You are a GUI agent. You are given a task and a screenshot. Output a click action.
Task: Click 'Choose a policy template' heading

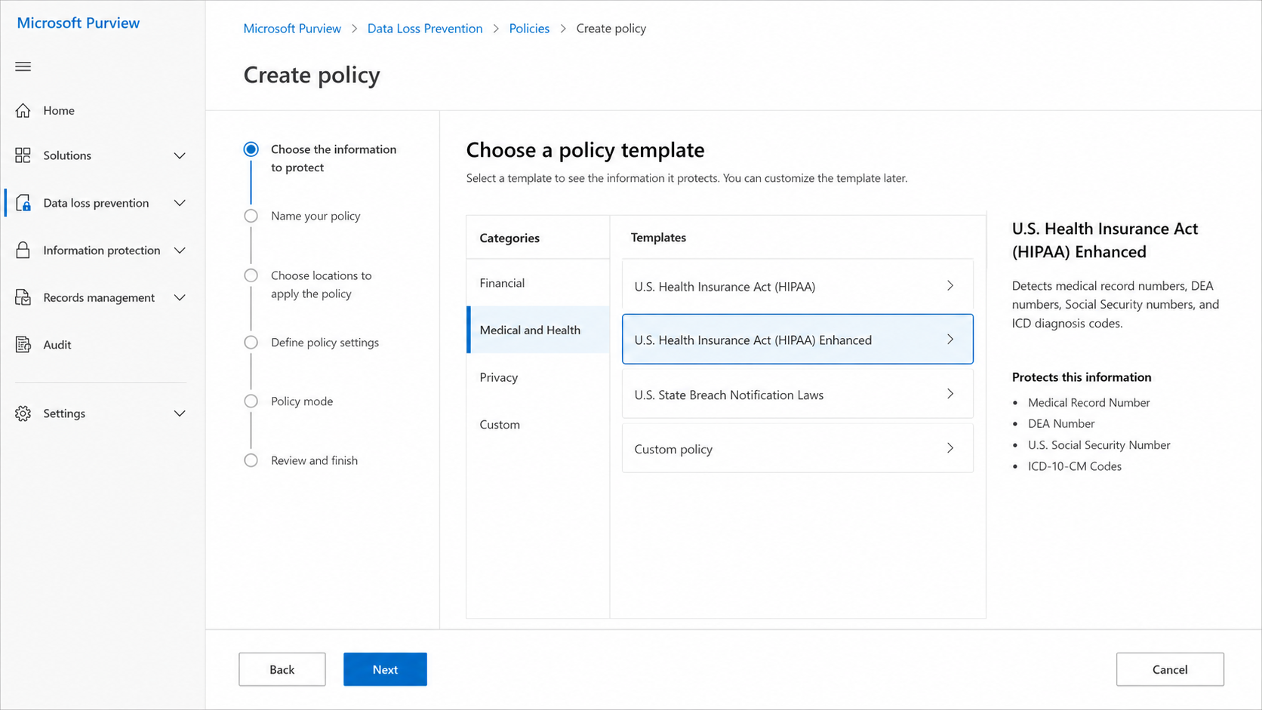(585, 150)
